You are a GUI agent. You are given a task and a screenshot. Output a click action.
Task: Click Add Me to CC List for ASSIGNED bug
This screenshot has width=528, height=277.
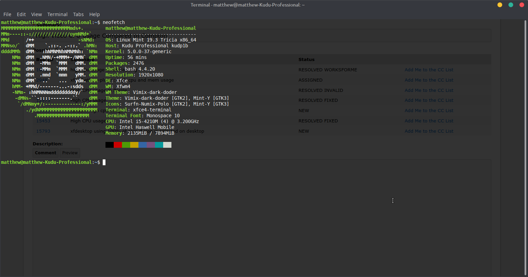[429, 80]
